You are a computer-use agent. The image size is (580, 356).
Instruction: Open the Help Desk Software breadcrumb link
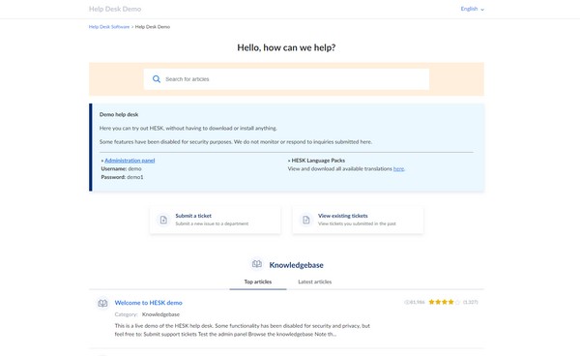click(109, 27)
